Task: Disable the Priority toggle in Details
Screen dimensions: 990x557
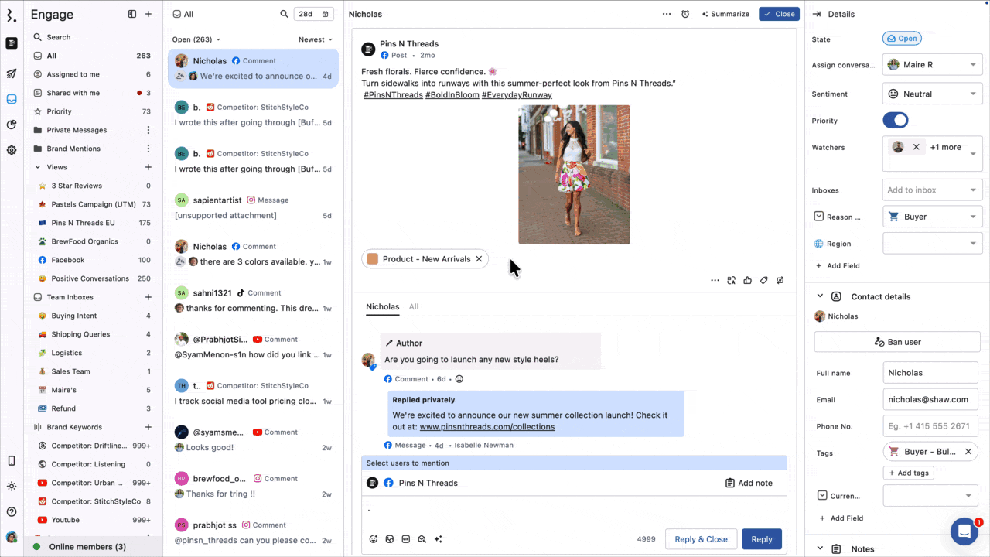Action: pos(895,120)
